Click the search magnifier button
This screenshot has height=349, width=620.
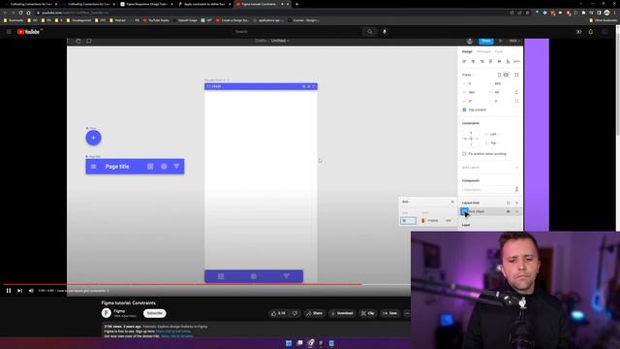[370, 32]
